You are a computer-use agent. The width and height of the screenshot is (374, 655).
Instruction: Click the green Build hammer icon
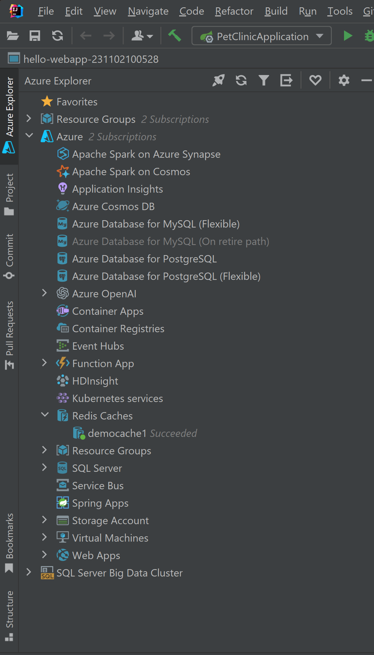pyautogui.click(x=174, y=36)
